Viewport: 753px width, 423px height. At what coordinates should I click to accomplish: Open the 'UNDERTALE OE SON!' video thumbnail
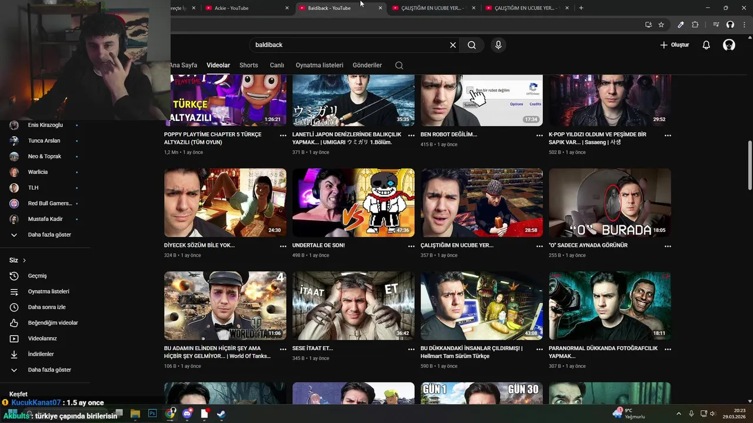pos(354,203)
